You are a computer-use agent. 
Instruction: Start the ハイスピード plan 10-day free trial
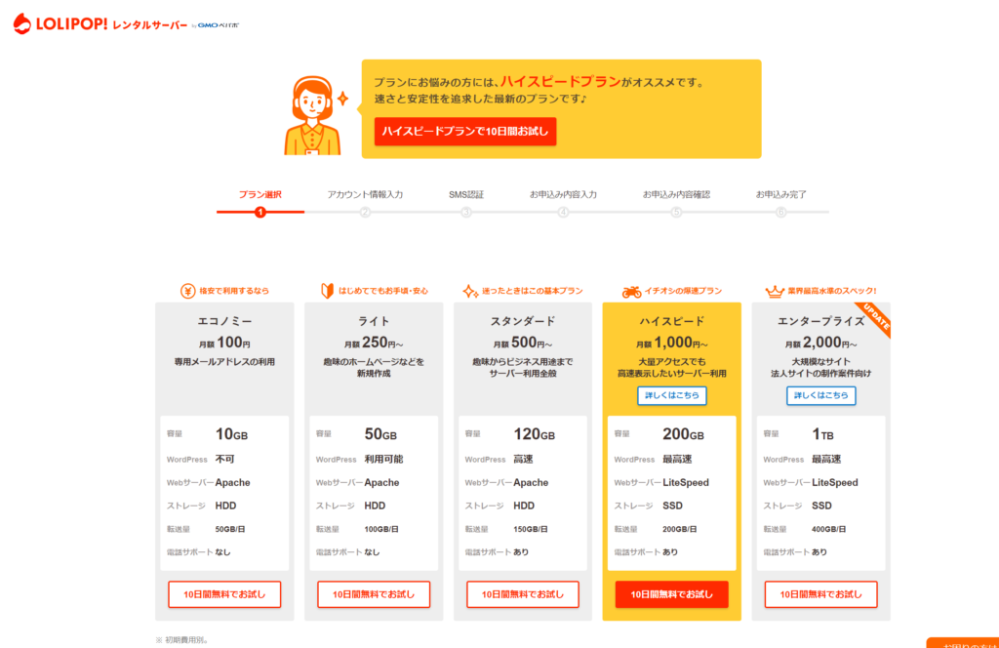click(672, 594)
